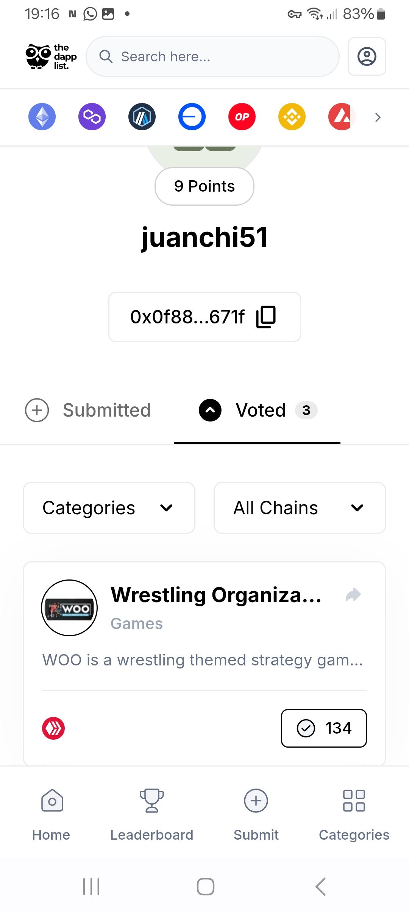
Task: Show more chains with right chevron
Action: point(378,117)
